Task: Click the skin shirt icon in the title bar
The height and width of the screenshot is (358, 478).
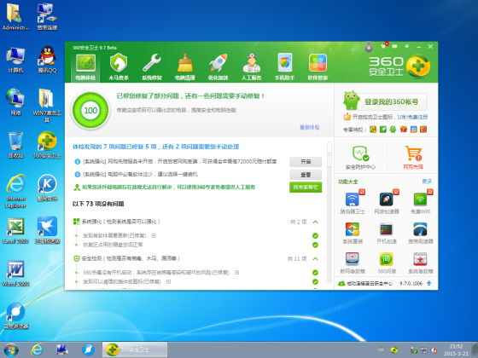Action: [x=383, y=46]
